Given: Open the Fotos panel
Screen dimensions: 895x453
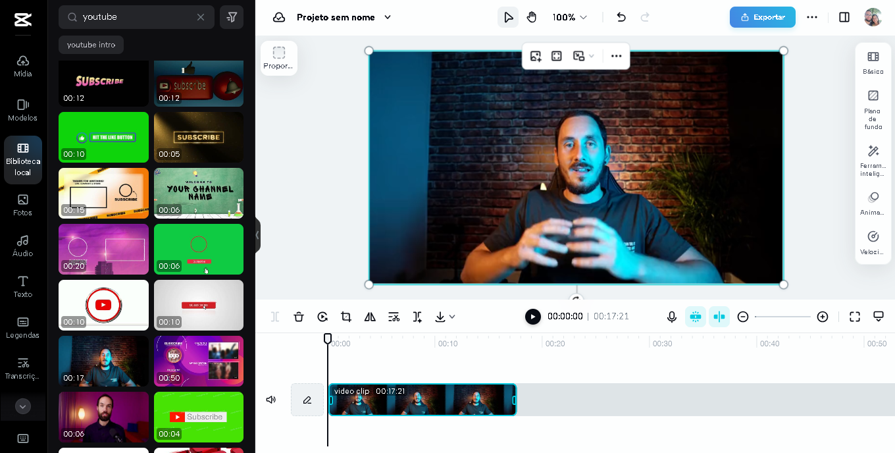Looking at the screenshot, I should tap(22, 205).
